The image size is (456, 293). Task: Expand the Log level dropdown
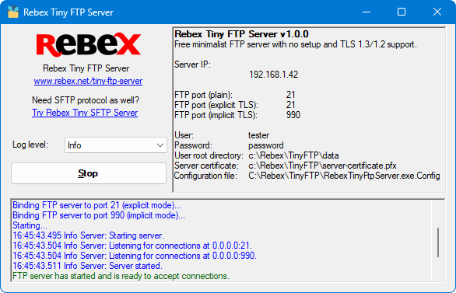click(116, 145)
